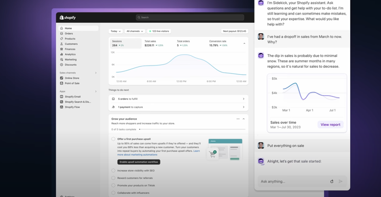This screenshot has height=197, width=381.
Task: Check Increase store visibility with SEO task
Action: coord(113,171)
